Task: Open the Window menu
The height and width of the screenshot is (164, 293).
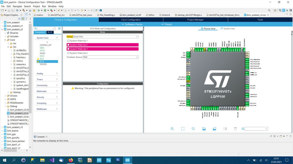Action: coord(52,6)
